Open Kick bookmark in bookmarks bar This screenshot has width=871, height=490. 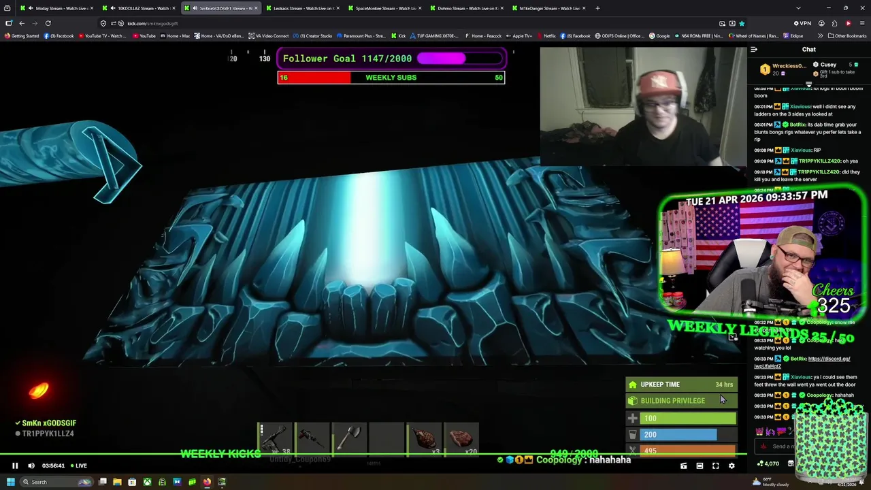point(399,36)
